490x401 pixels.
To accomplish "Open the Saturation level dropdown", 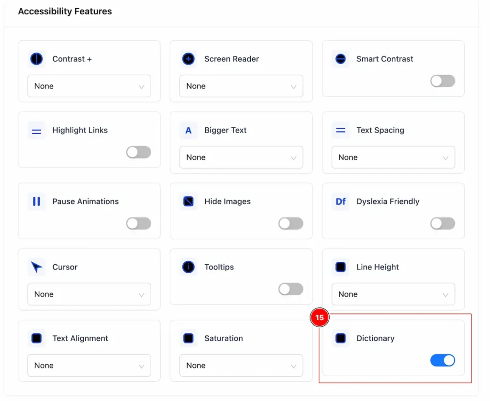I will [241, 366].
